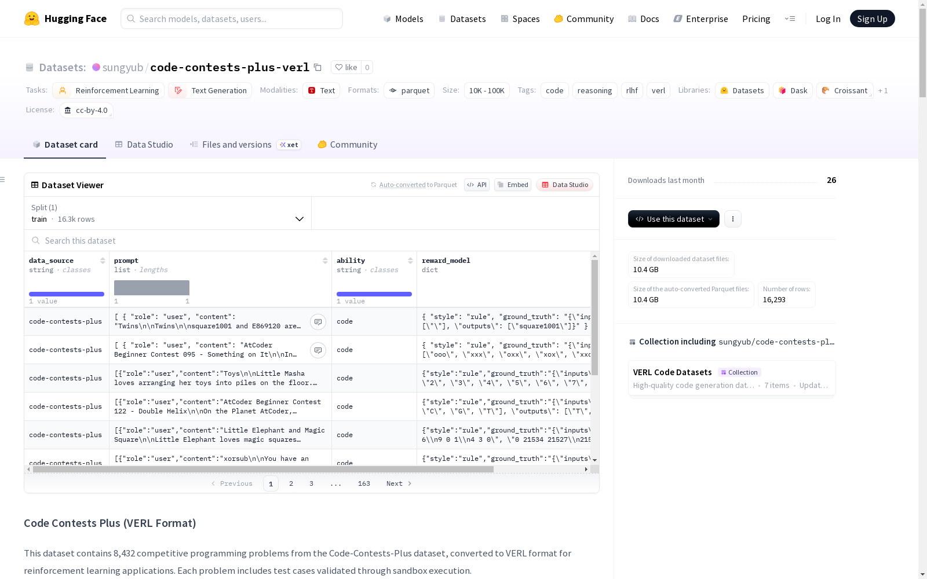This screenshot has width=927, height=579.
Task: Open the three-dot more options button
Action: (x=733, y=219)
